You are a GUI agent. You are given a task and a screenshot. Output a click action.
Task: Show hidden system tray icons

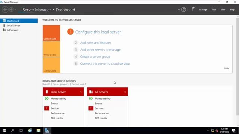[x=208, y=131]
